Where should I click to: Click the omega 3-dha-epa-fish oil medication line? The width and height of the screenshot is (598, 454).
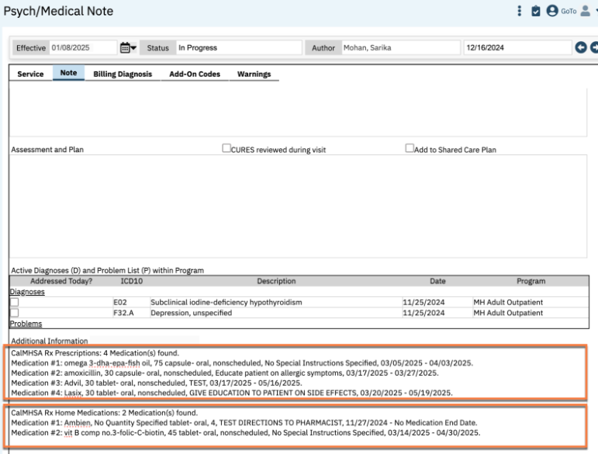click(242, 363)
